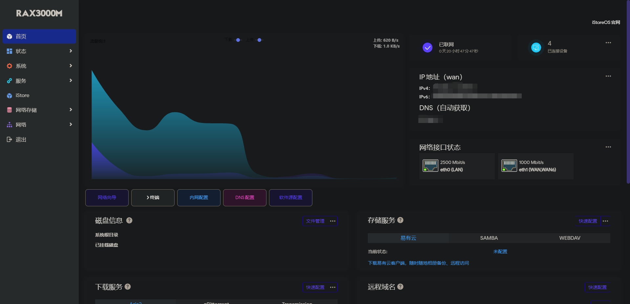The image size is (630, 304).
Task: Toggle the 上传 legend on traffic chart
Action: click(x=260, y=40)
